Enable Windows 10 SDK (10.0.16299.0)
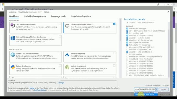177x99 pixels. 127,64
